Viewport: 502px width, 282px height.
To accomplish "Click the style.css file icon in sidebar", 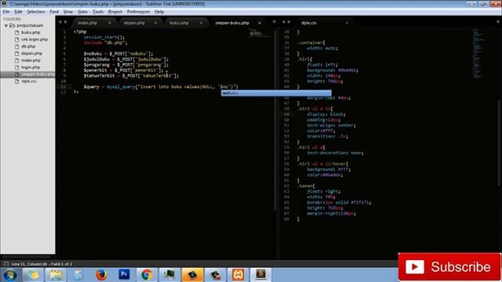I will pos(16,81).
